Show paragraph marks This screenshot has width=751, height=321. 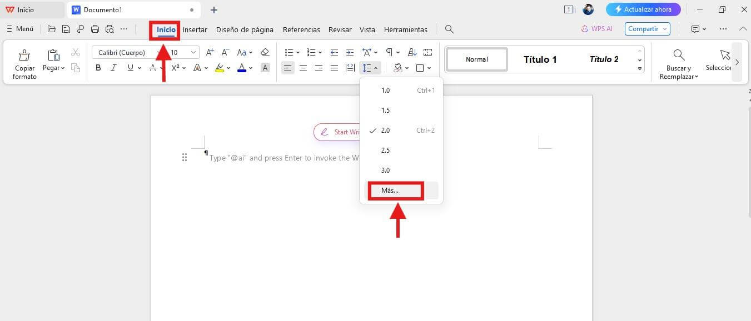(x=389, y=52)
